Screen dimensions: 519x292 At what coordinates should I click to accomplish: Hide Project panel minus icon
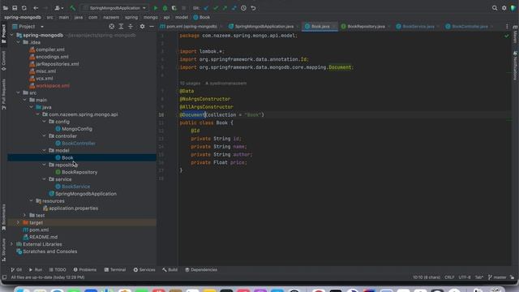pyautogui.click(x=152, y=27)
